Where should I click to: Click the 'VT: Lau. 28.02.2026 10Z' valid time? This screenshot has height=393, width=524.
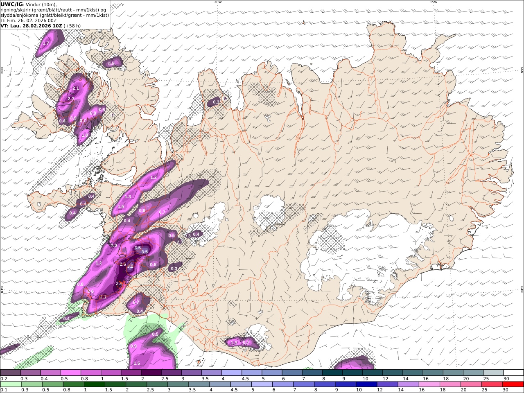(x=31, y=26)
